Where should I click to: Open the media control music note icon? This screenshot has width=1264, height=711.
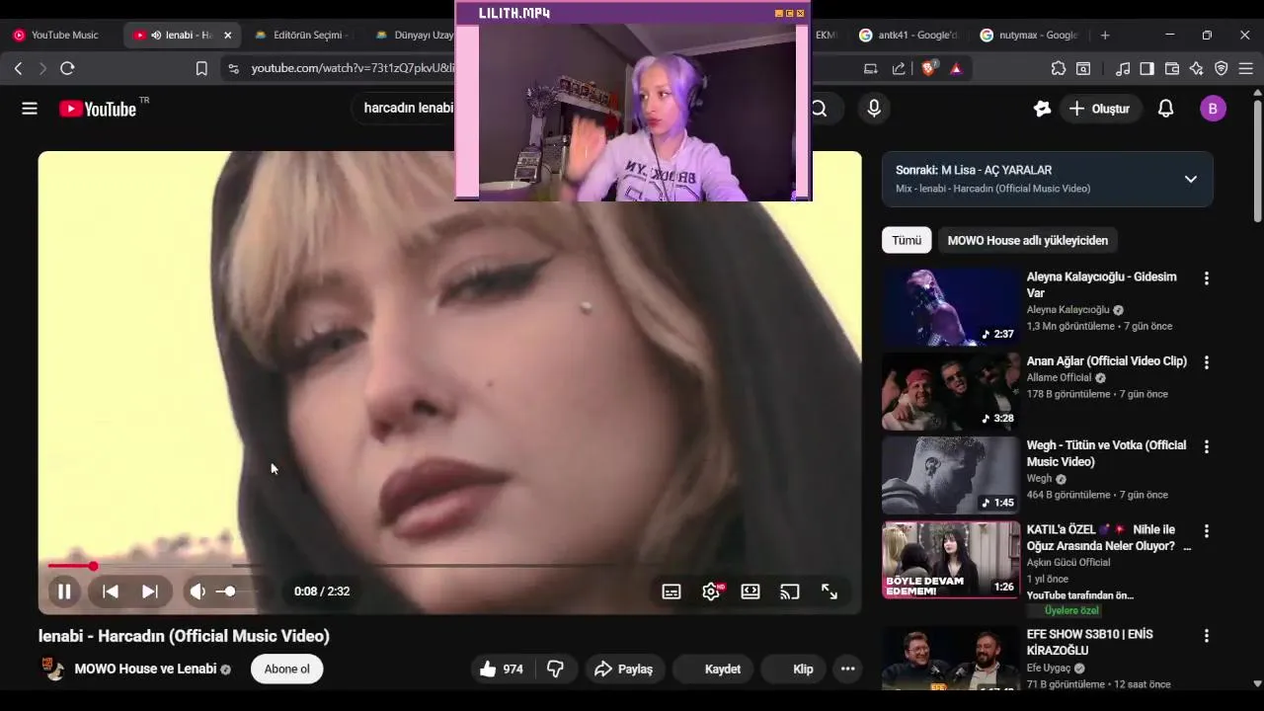point(1123,68)
